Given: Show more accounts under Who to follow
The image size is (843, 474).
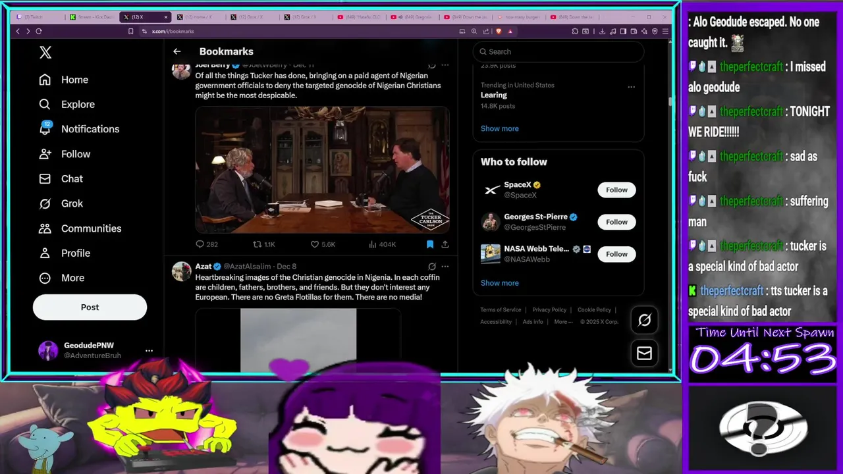Looking at the screenshot, I should (499, 283).
